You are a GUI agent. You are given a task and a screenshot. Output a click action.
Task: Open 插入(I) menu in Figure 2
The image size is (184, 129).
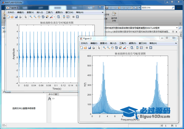click(113, 43)
